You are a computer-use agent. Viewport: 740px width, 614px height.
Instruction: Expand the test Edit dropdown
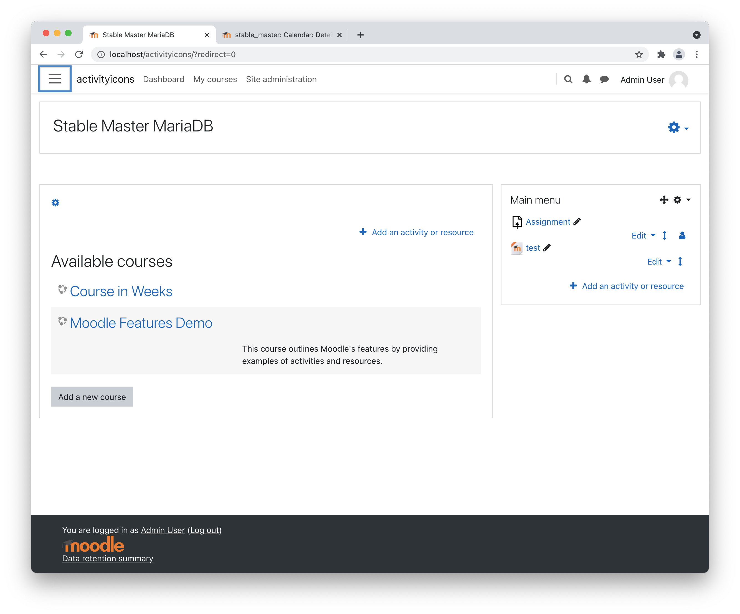[x=659, y=262]
